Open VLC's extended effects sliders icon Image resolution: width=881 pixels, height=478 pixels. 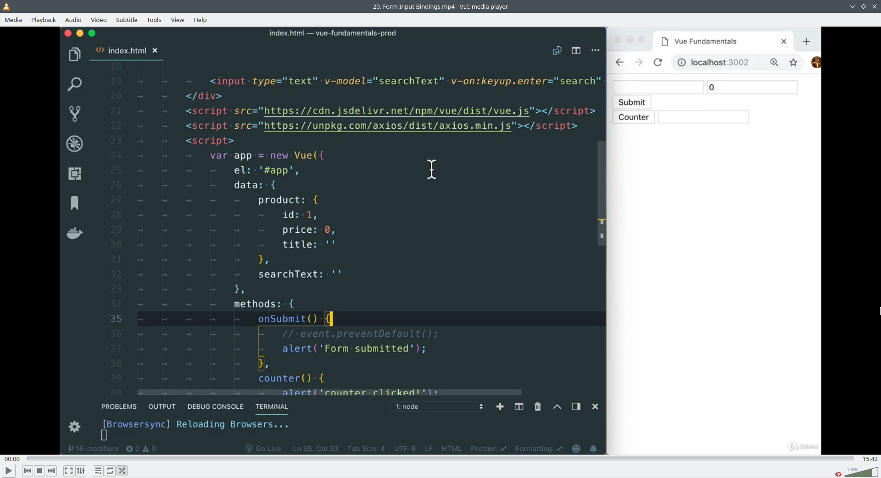[x=81, y=471]
